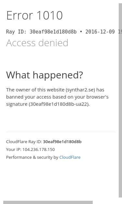Open the CloudFlare link in footer
Screen dimensions: 122x204
[70, 157]
